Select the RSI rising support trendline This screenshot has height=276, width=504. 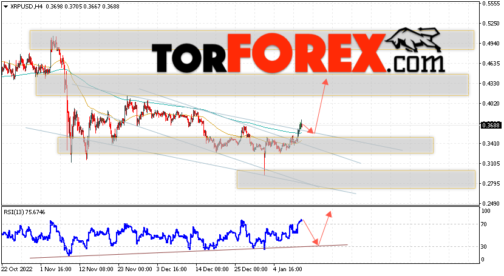pyautogui.click(x=189, y=251)
